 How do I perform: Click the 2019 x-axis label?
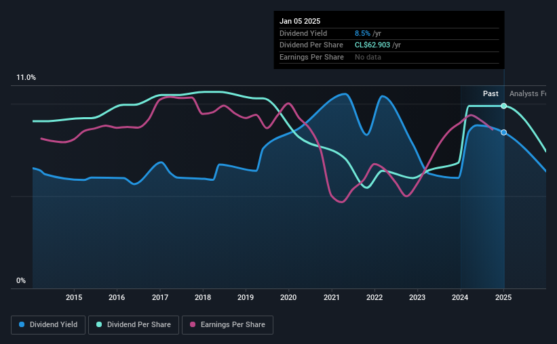pos(246,297)
